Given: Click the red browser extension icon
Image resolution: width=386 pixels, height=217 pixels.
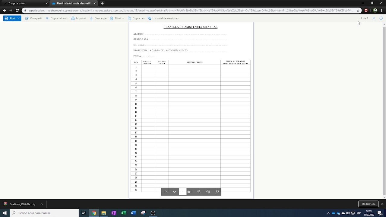Looking at the screenshot, I should pyautogui.click(x=366, y=10).
